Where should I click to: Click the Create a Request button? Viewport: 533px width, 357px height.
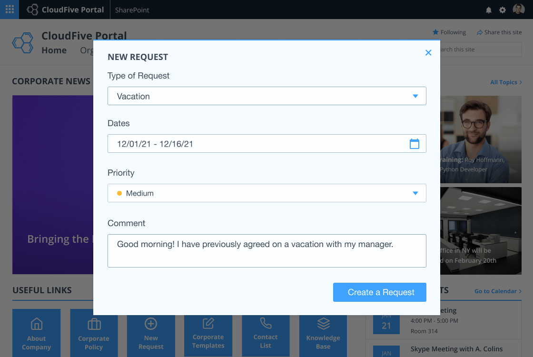[379, 292]
